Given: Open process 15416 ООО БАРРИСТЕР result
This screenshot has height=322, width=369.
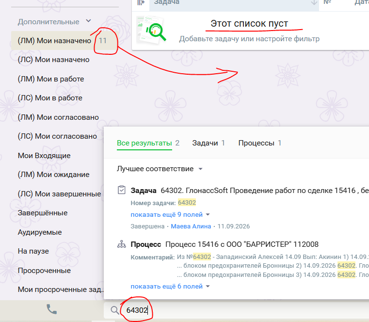Looking at the screenshot, I should 225,244.
